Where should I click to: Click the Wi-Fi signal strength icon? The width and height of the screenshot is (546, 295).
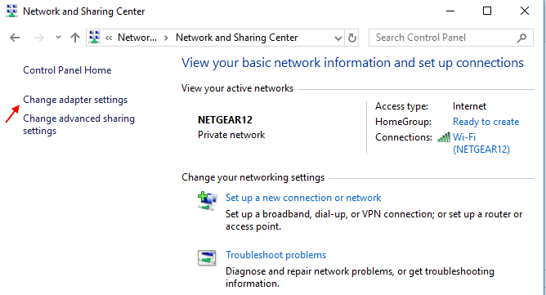444,137
